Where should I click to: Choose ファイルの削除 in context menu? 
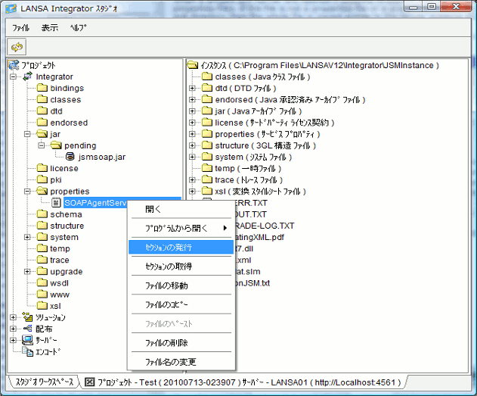[x=181, y=343]
